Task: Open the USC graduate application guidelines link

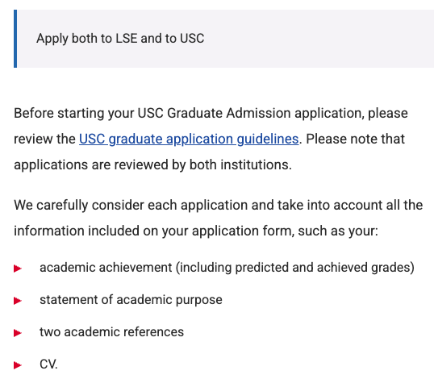Action: coord(189,140)
